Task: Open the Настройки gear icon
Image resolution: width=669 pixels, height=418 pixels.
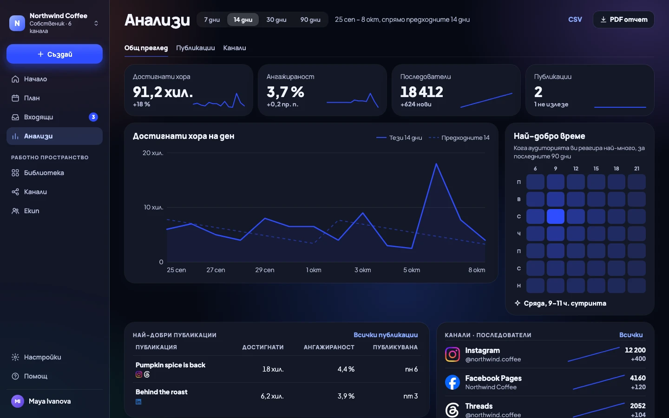Action: click(x=15, y=357)
